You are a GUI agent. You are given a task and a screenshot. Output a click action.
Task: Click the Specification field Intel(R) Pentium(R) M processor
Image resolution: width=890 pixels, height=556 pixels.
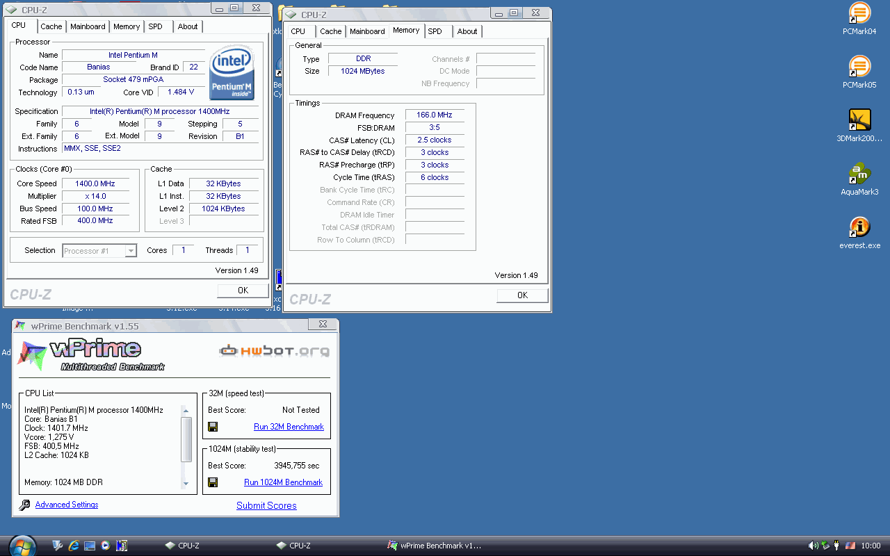[x=160, y=111]
